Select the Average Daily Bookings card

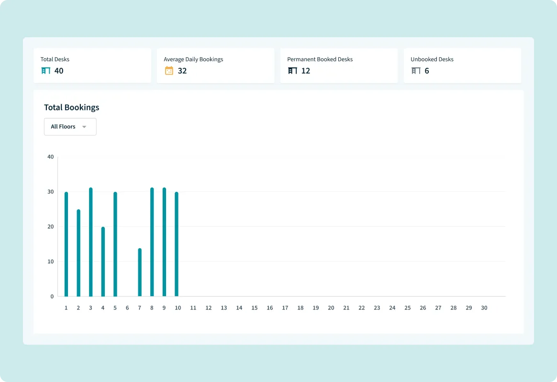click(216, 65)
